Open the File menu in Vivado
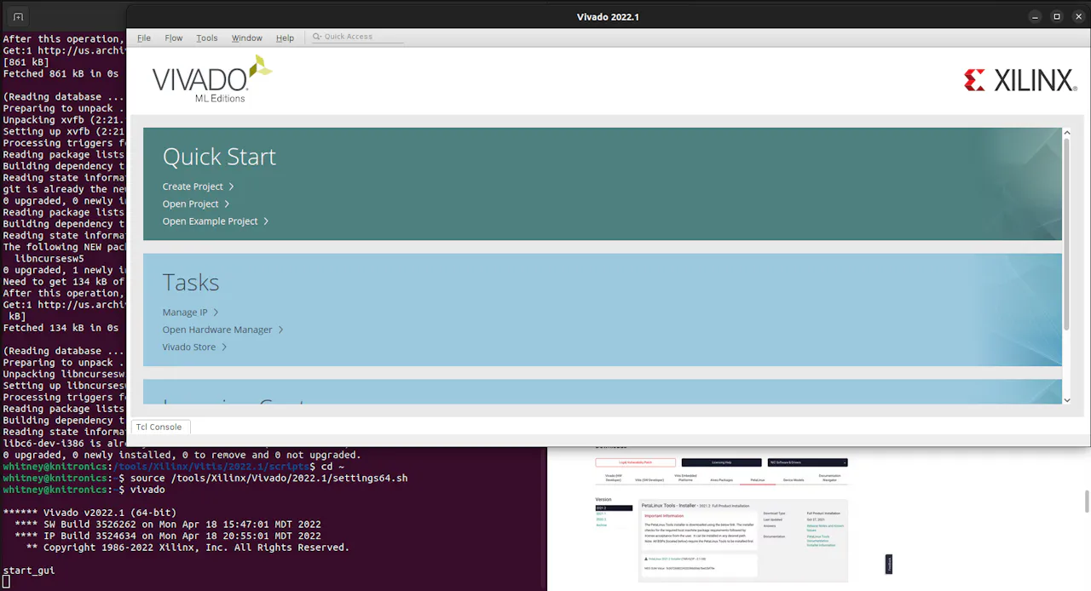The image size is (1091, 591). coord(144,37)
